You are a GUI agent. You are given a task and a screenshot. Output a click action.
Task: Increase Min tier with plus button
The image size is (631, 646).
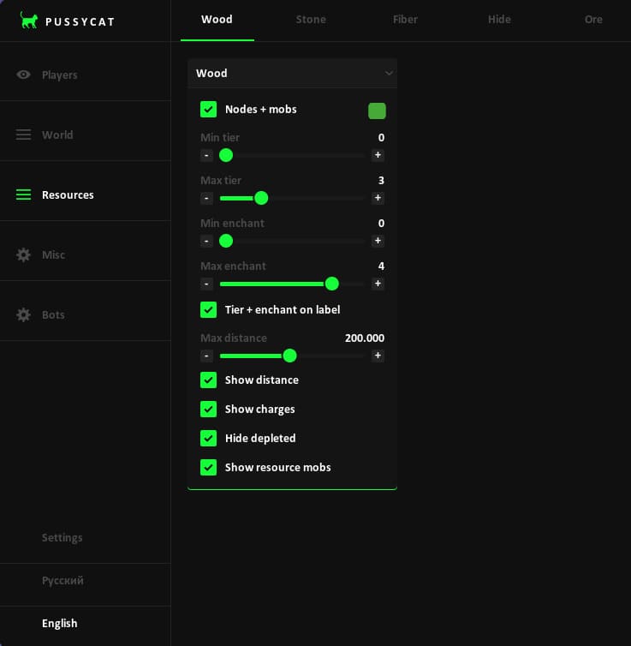(x=378, y=155)
